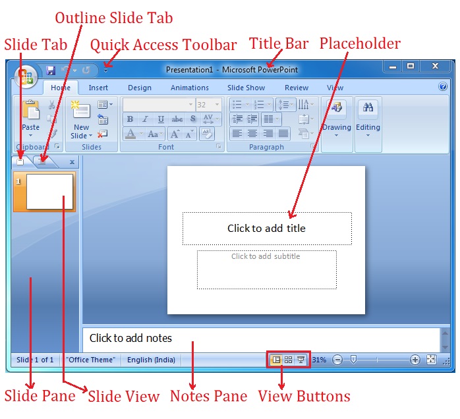Screen dimensions: 460x419
Task: Open the Font dialog launcher
Action: [x=219, y=146]
